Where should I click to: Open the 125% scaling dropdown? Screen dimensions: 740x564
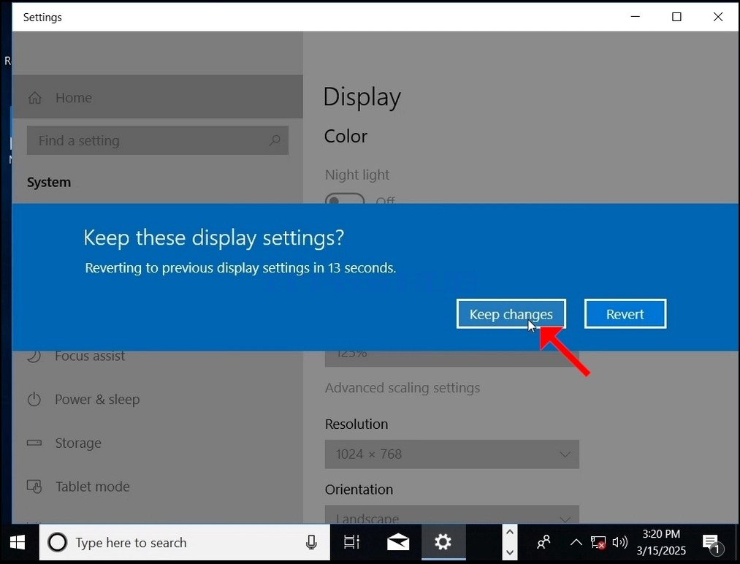[x=451, y=358]
